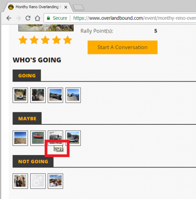
Task: Click the event photo above the stars
Action: click(x=46, y=28)
